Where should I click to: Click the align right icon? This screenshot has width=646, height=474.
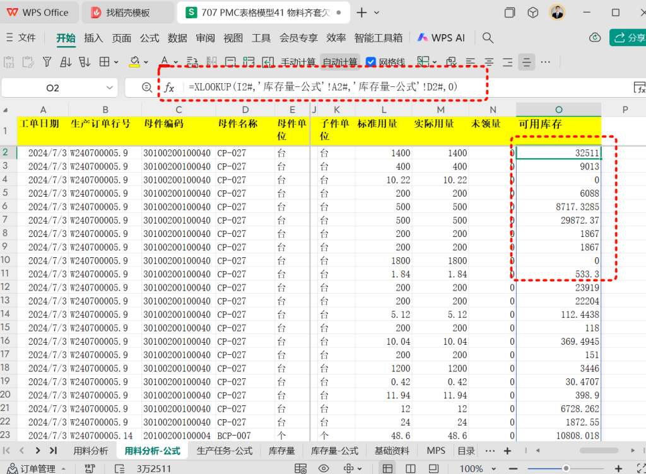[508, 62]
